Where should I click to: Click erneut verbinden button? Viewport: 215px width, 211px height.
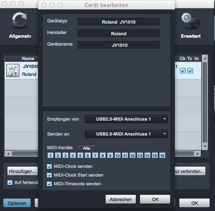190,171
